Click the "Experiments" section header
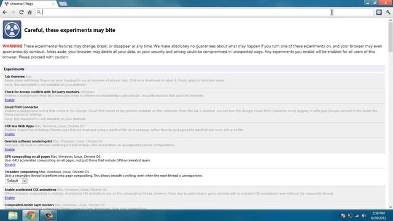Image resolution: width=393 pixels, height=221 pixels. pyautogui.click(x=14, y=69)
